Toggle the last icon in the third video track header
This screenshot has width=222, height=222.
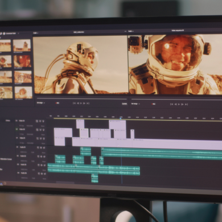point(43,138)
